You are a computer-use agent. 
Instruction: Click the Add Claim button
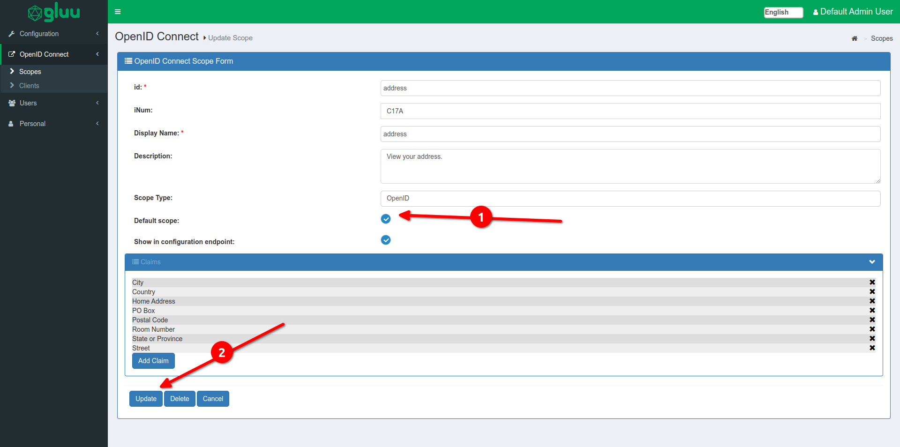pyautogui.click(x=153, y=361)
